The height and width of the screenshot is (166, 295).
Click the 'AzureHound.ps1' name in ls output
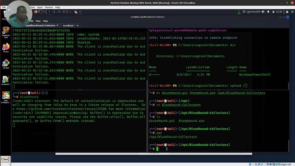click(162, 121)
